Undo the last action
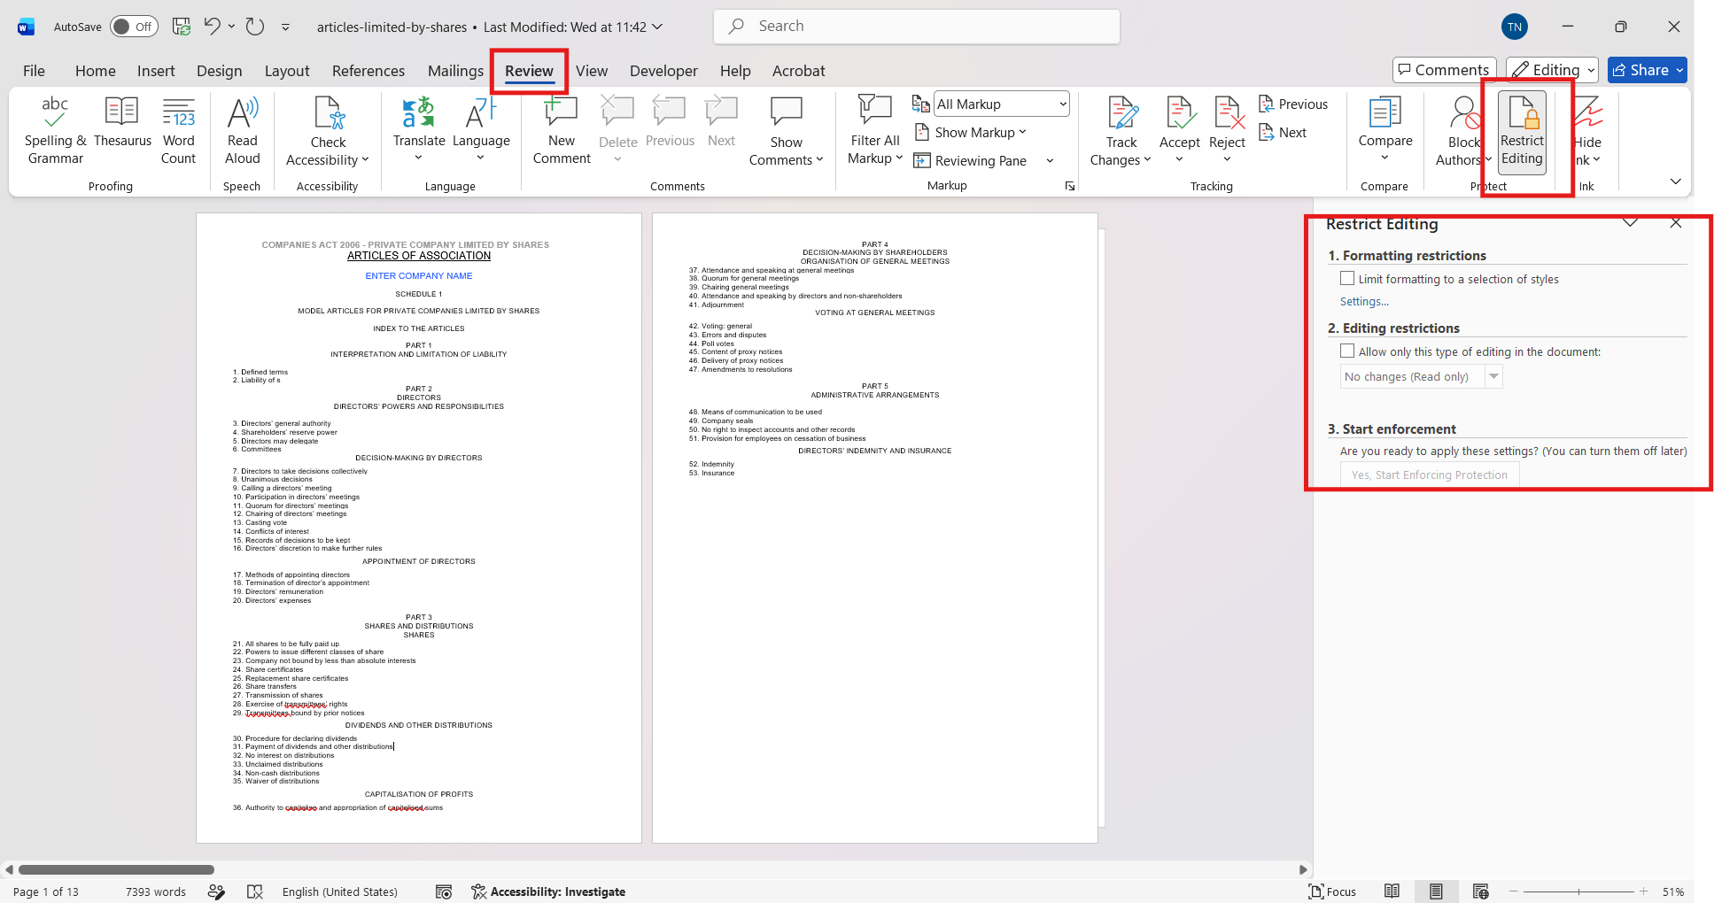Screen dimensions: 1714x903 (x=212, y=27)
